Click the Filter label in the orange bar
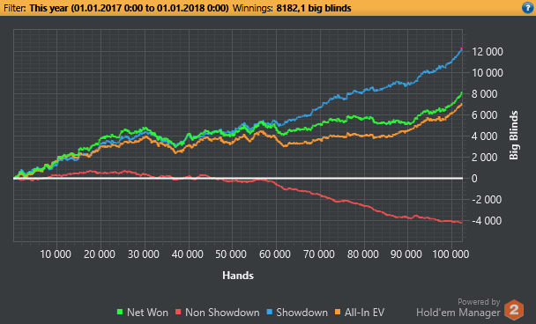Viewport: 536px width, 324px height. 15,8
